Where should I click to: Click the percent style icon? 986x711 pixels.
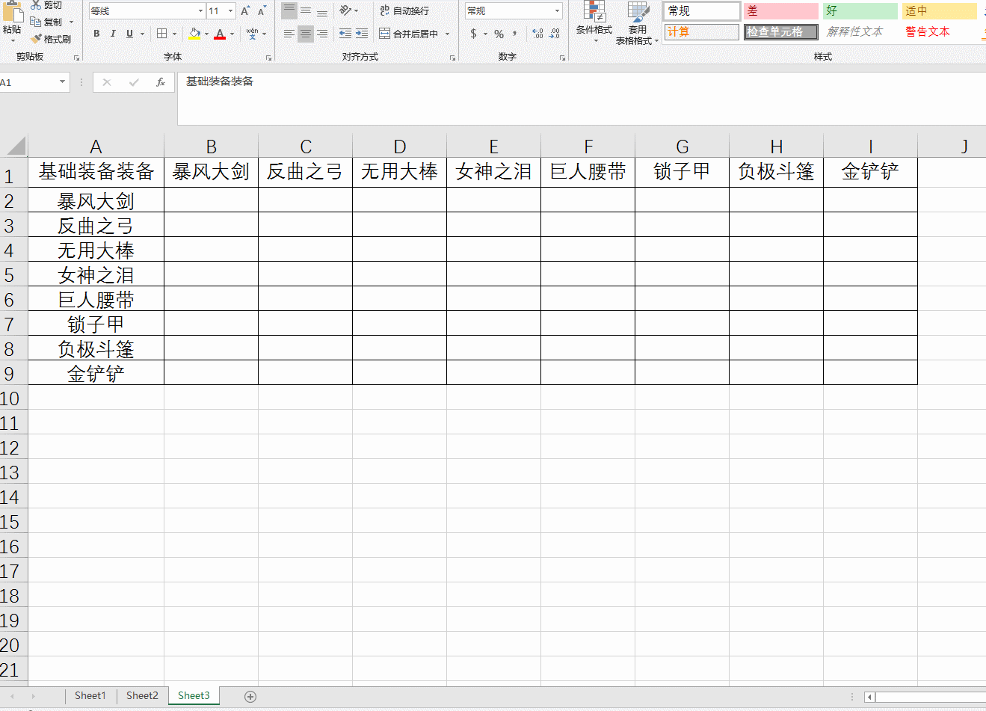pos(499,34)
